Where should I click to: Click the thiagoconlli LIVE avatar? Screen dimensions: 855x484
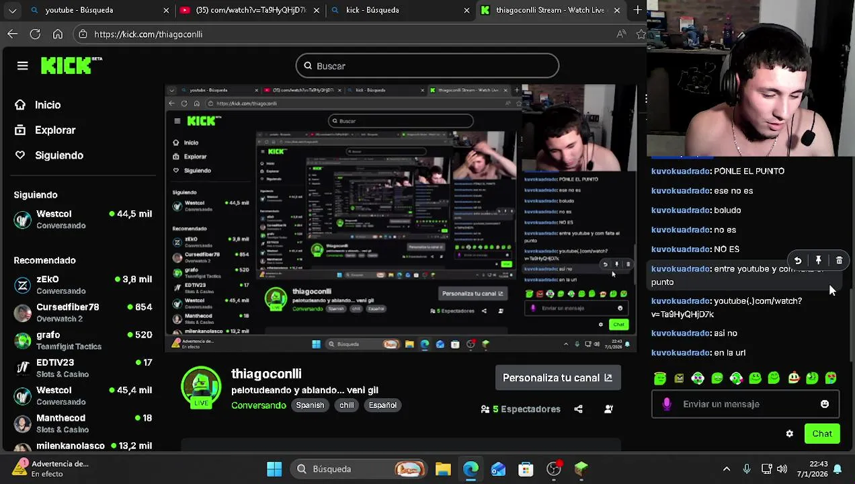pos(201,388)
